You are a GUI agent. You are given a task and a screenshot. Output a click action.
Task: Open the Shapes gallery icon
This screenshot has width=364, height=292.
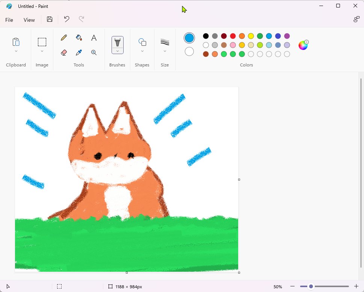[x=142, y=42]
